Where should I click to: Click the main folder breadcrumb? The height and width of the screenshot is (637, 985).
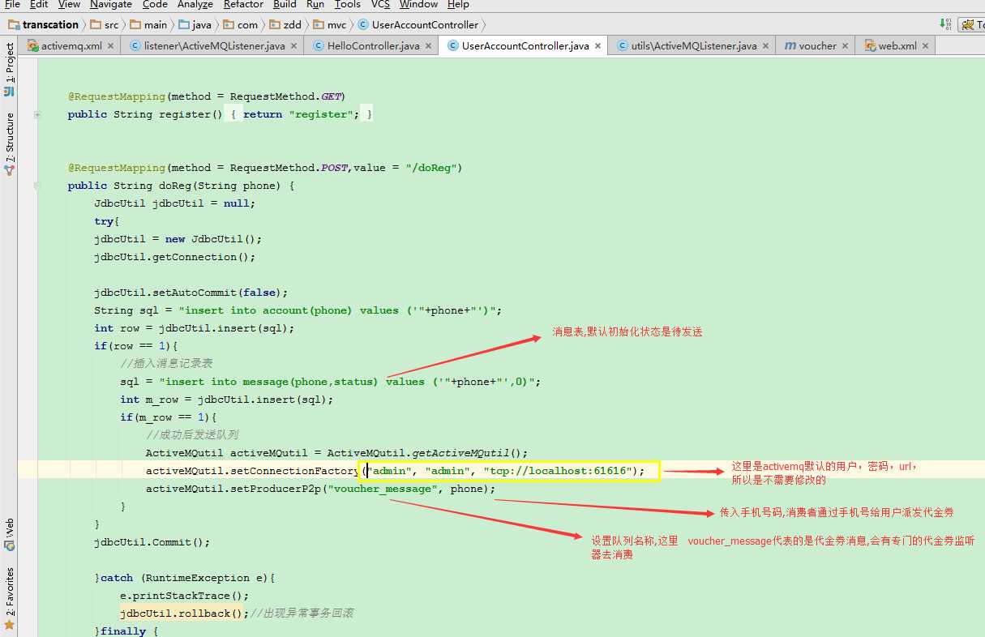click(148, 24)
